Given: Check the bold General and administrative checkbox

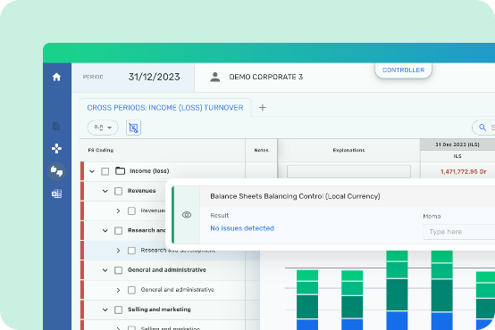Looking at the screenshot, I should tap(118, 270).
